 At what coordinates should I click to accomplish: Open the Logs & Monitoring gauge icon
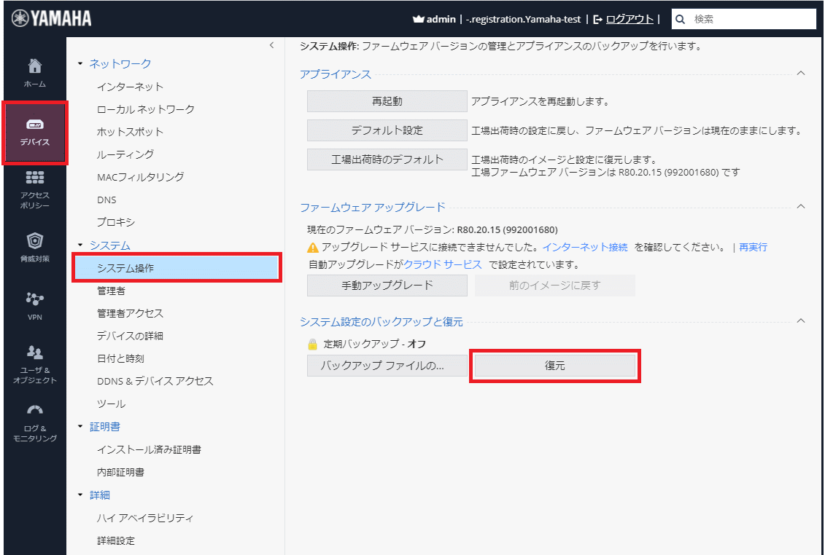tap(35, 412)
